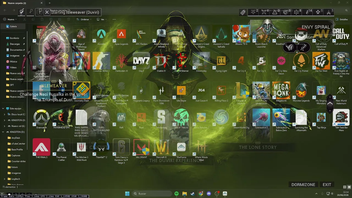Open the See more (…) toolbar menu

click(x=114, y=20)
